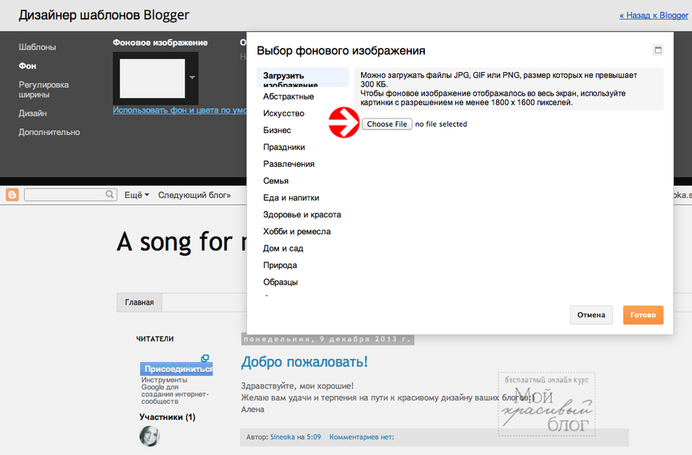Select the Развлечения category
The width and height of the screenshot is (692, 455).
(x=289, y=164)
